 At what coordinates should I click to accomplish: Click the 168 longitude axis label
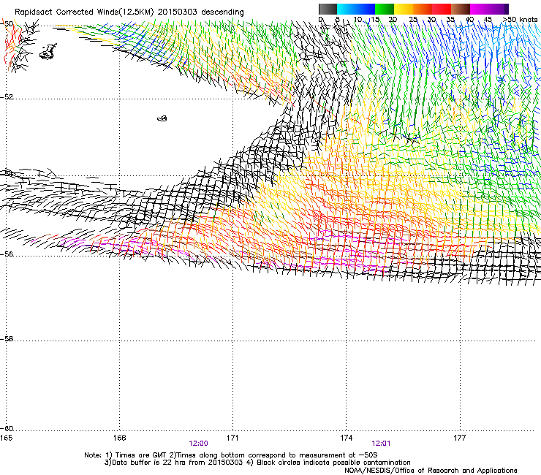coord(119,438)
